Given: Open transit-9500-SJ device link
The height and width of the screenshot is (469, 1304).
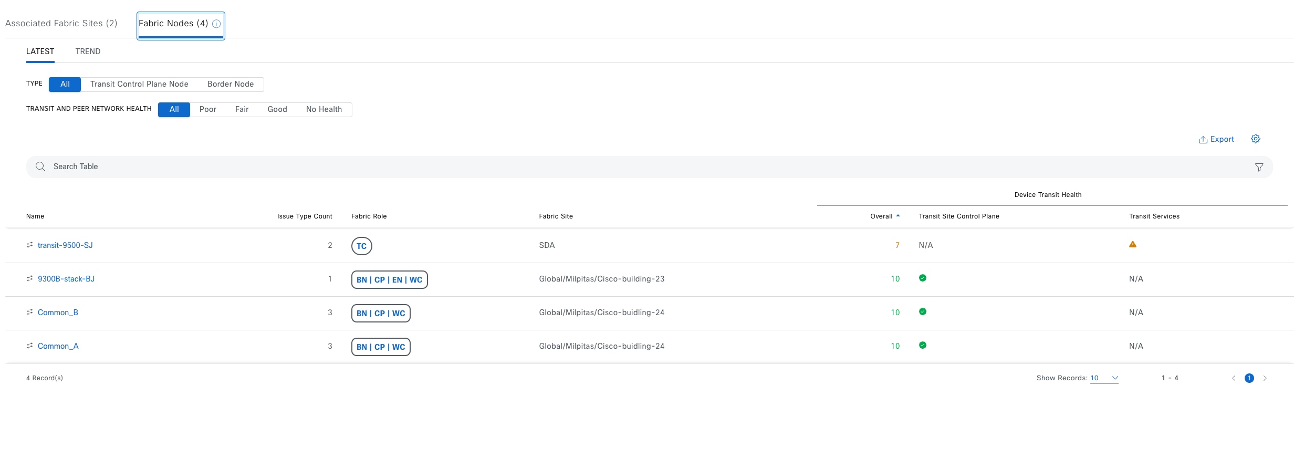Looking at the screenshot, I should click(65, 245).
